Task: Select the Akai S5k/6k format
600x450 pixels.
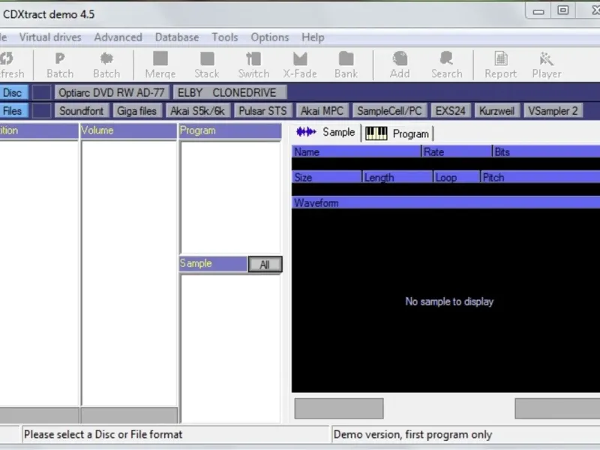Action: tap(197, 111)
